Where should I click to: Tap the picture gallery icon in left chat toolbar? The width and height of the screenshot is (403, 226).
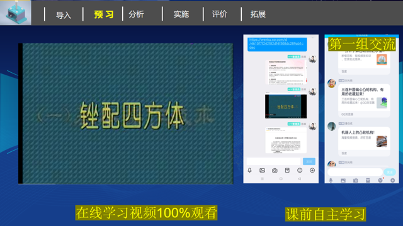(x=262, y=170)
